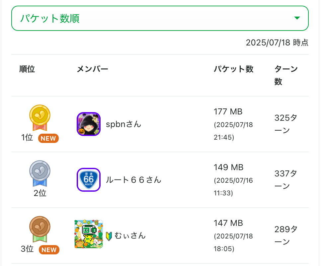The image size is (327, 266).
Task: Click the ターン数 column header
Action: [286, 75]
